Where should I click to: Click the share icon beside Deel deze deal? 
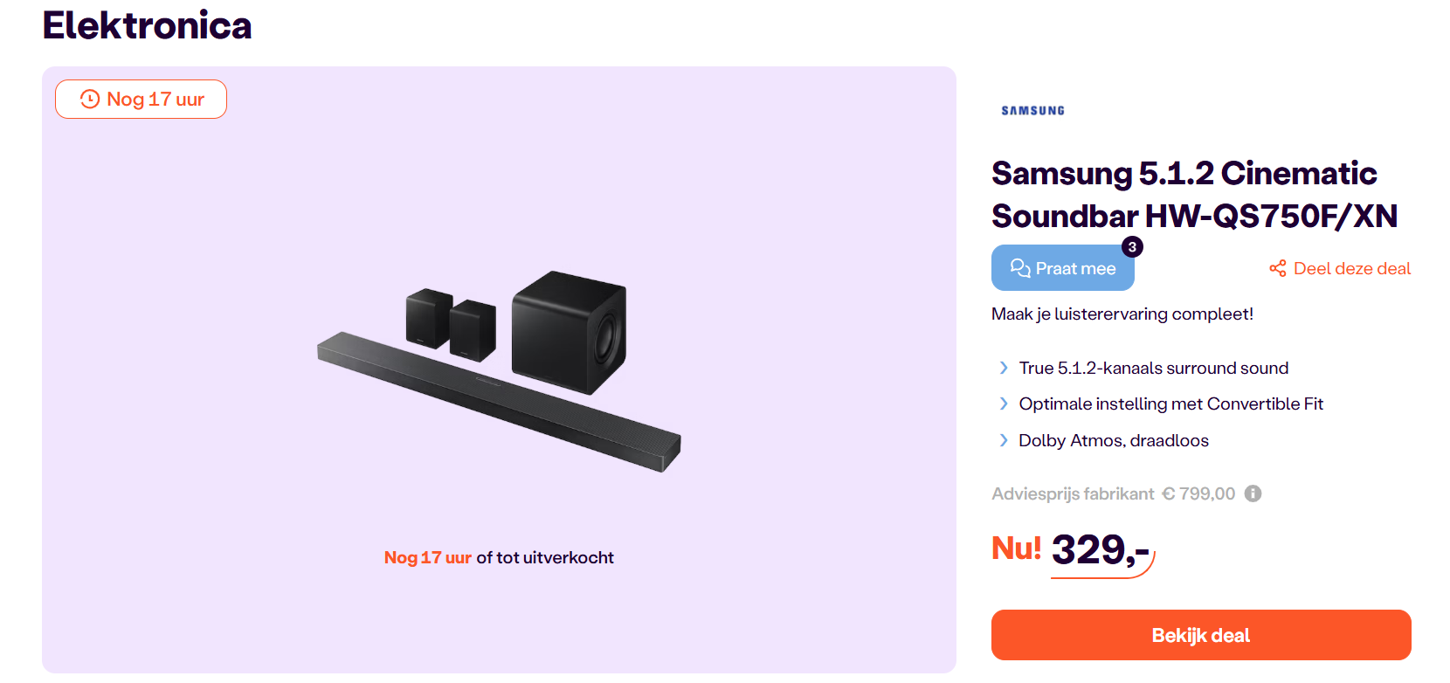[x=1278, y=268]
